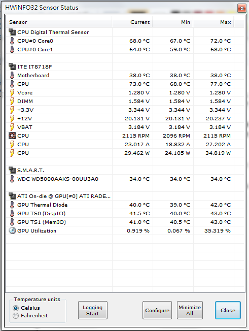Select the GPU Thermal Diode label
The image size is (249, 331).
click(x=43, y=205)
